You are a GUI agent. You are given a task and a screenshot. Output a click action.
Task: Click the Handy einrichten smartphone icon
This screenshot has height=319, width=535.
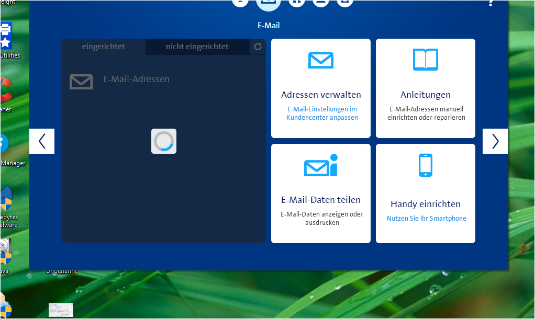pyautogui.click(x=425, y=165)
